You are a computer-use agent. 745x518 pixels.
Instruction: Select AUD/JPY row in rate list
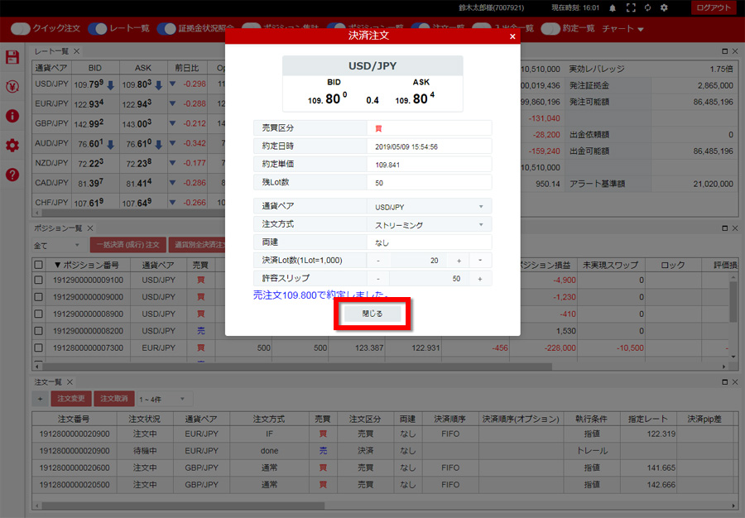click(128, 143)
